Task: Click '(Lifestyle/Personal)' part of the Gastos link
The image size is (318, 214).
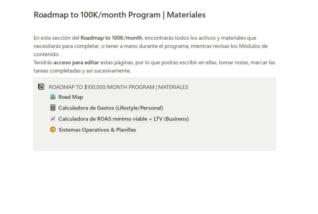Action: point(139,108)
